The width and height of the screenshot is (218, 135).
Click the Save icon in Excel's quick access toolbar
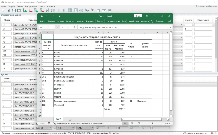point(42,16)
